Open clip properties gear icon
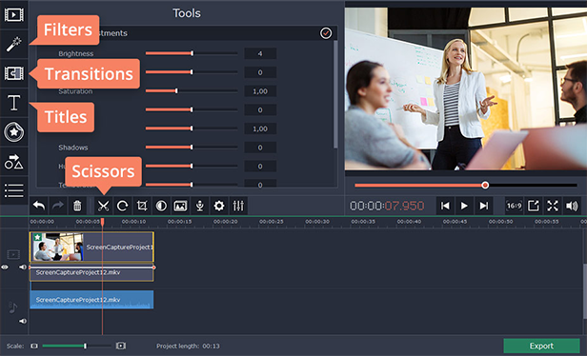The height and width of the screenshot is (356, 587). tap(219, 206)
